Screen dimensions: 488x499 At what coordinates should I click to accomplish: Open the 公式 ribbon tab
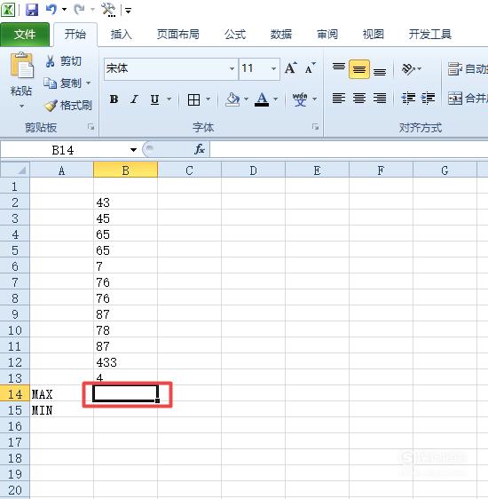tap(235, 35)
